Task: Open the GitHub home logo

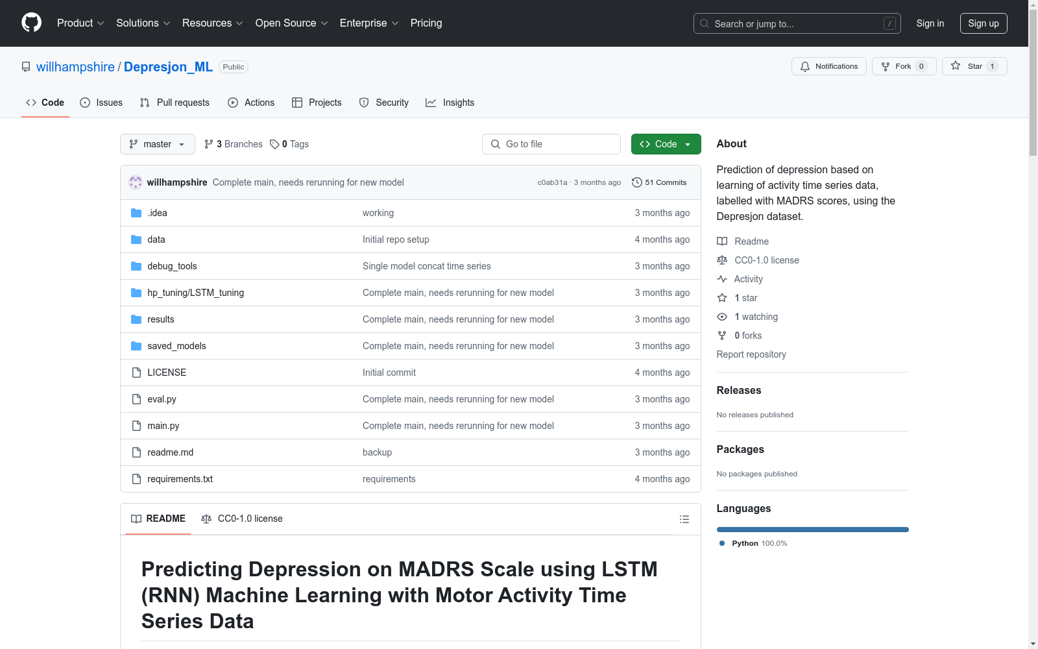Action: [31, 23]
